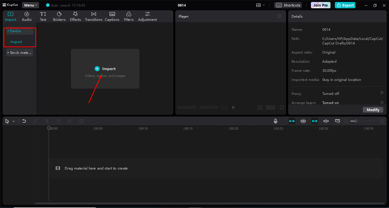
Task: Expand the Stock materials section
Action: coord(20,53)
